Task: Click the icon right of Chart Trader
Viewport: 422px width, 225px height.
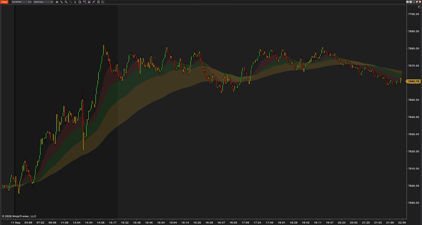Action: click(x=89, y=2)
